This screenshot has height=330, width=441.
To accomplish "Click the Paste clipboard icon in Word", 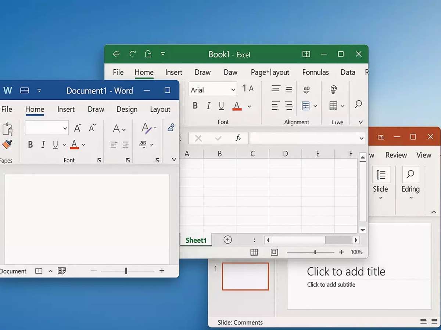I will (7, 129).
